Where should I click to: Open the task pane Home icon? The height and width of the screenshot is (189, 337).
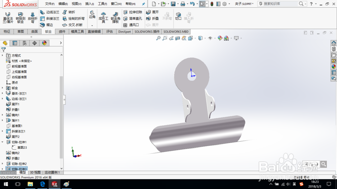334,43
